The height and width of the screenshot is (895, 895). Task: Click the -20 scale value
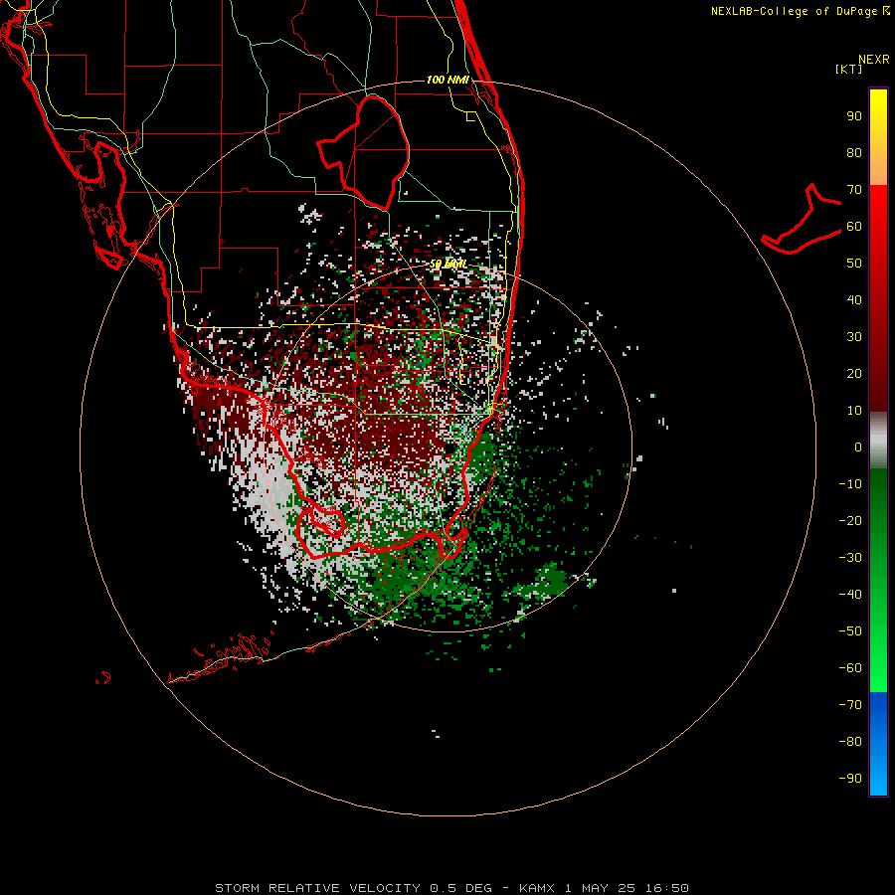pyautogui.click(x=850, y=520)
